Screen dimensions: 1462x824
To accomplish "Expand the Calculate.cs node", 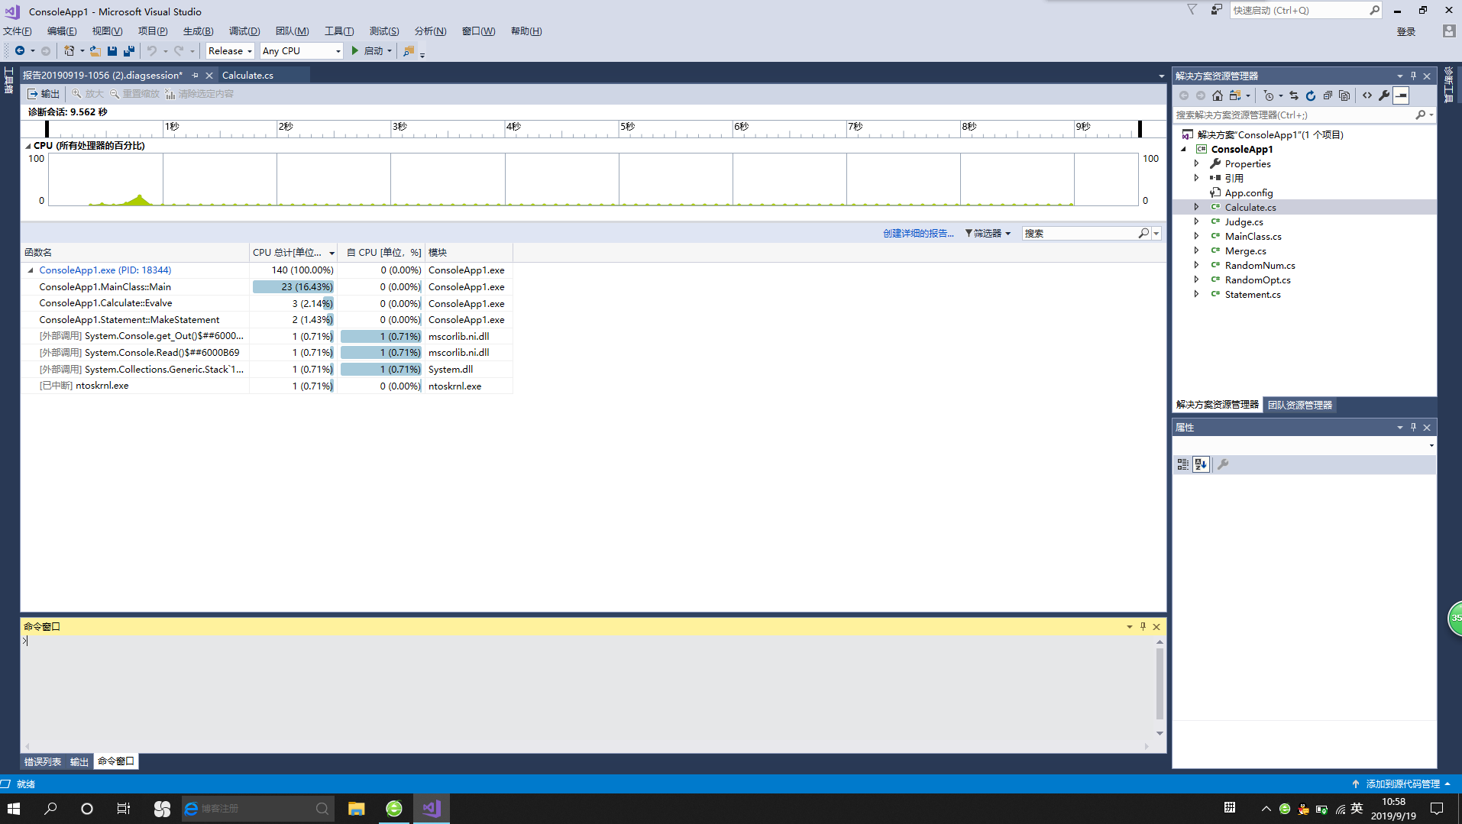I will pos(1197,207).
